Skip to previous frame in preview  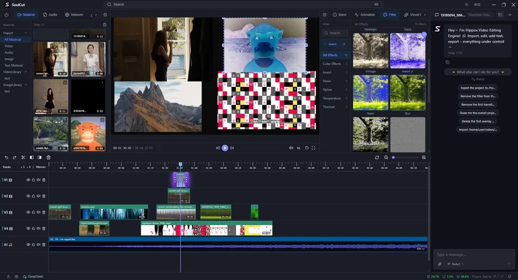click(x=218, y=148)
